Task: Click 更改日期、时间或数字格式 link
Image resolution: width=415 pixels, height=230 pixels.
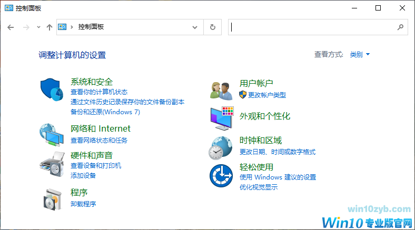Action: pos(278,152)
